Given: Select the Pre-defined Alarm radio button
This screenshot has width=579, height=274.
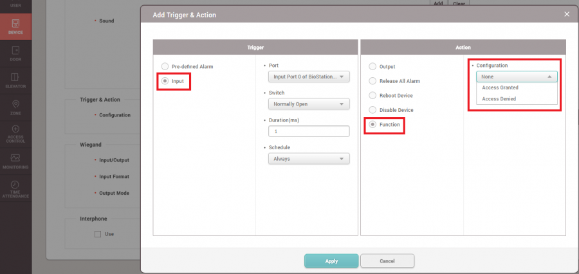Looking at the screenshot, I should click(x=165, y=66).
